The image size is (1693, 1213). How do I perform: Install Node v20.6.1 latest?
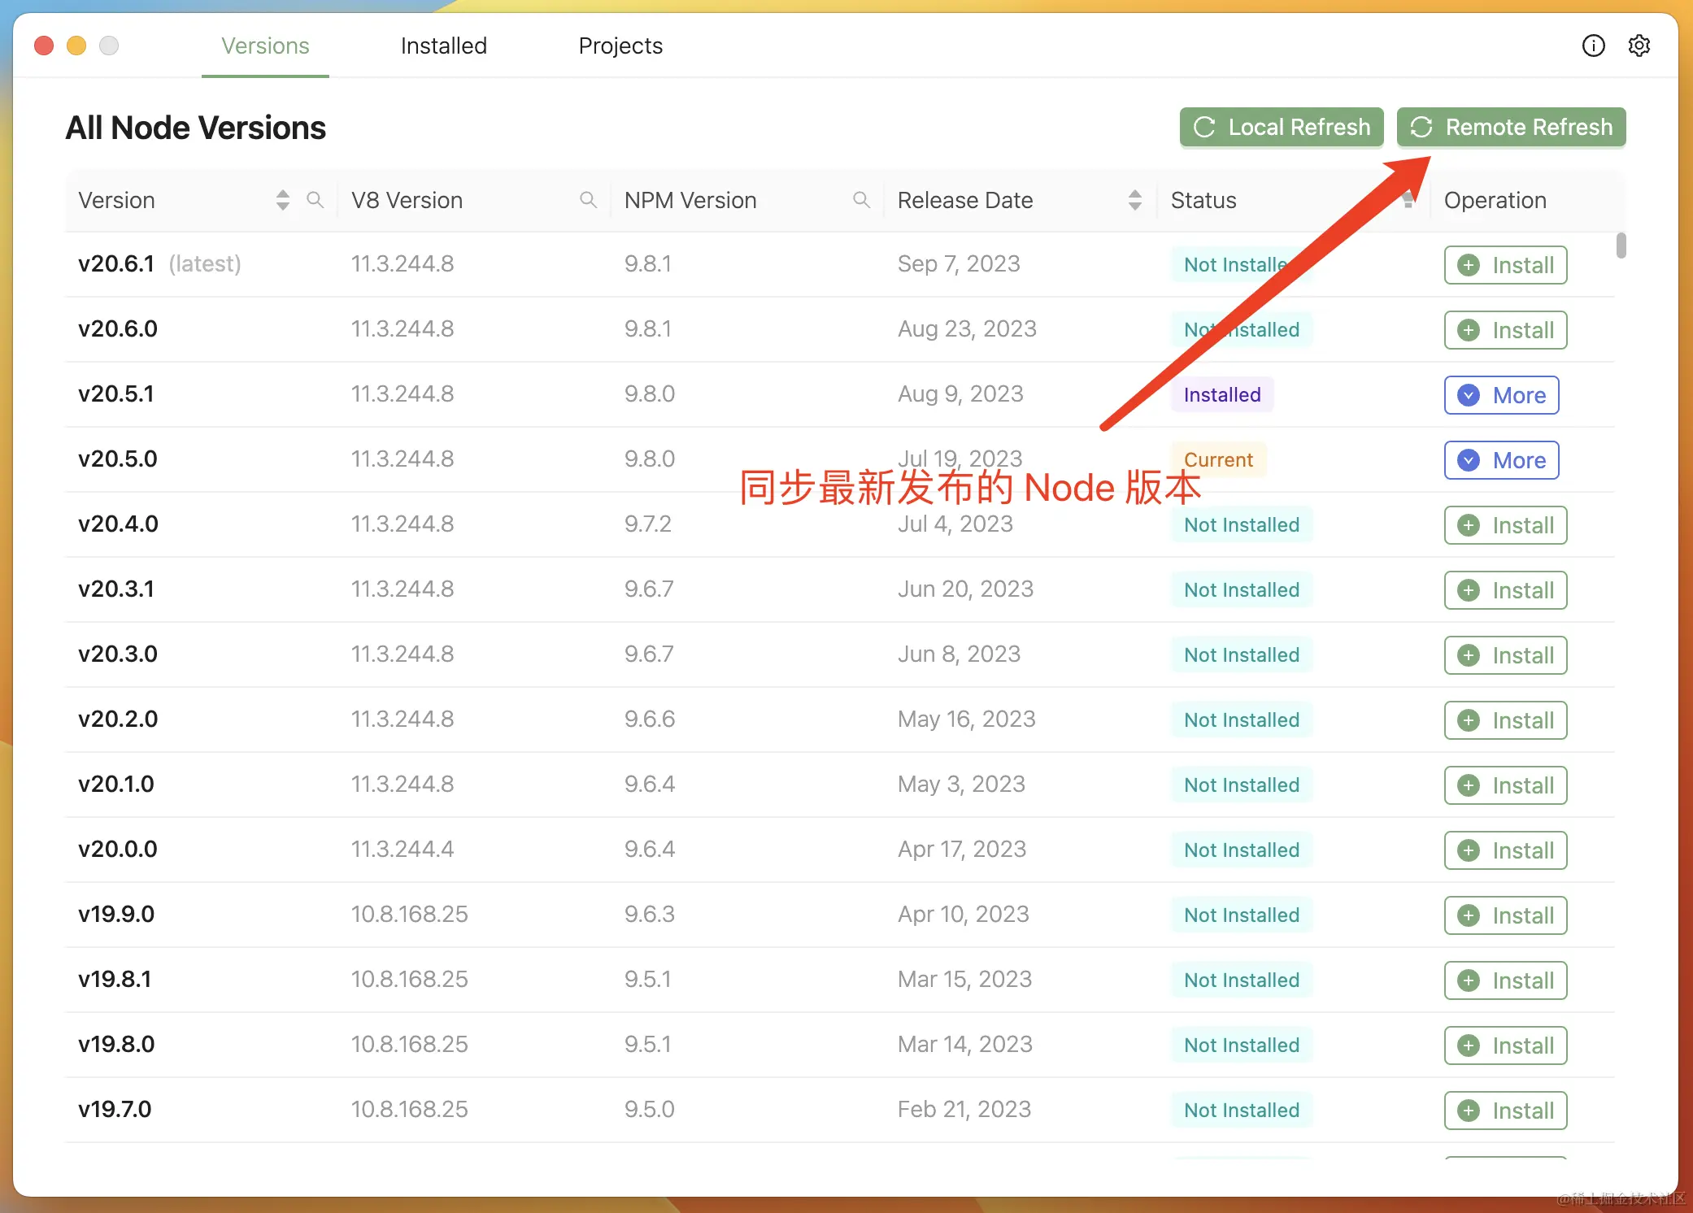coord(1505,265)
